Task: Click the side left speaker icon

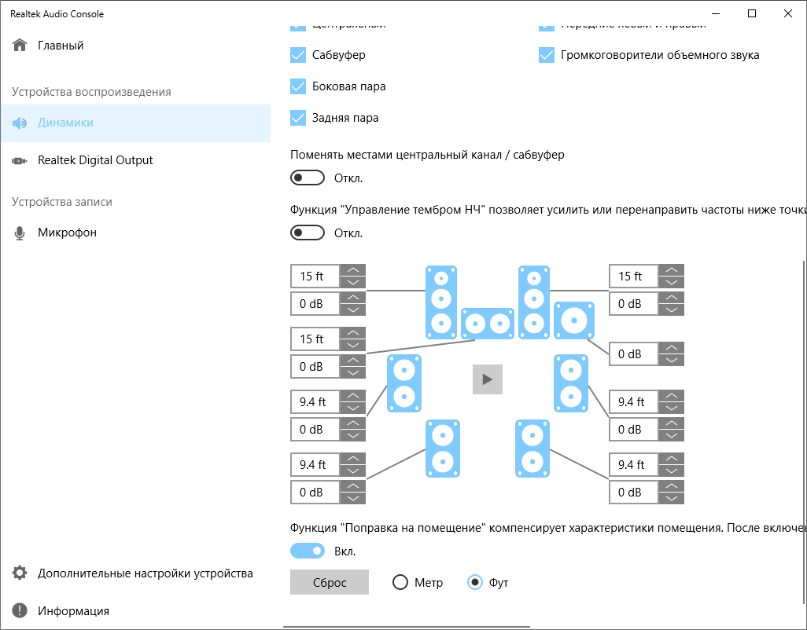Action: click(403, 383)
